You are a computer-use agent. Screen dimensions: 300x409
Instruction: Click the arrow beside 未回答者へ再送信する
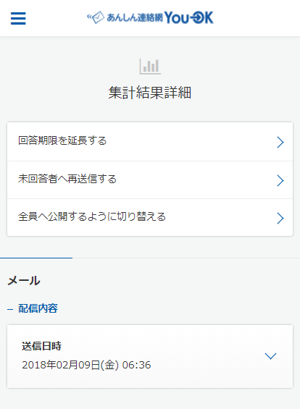[x=280, y=180]
